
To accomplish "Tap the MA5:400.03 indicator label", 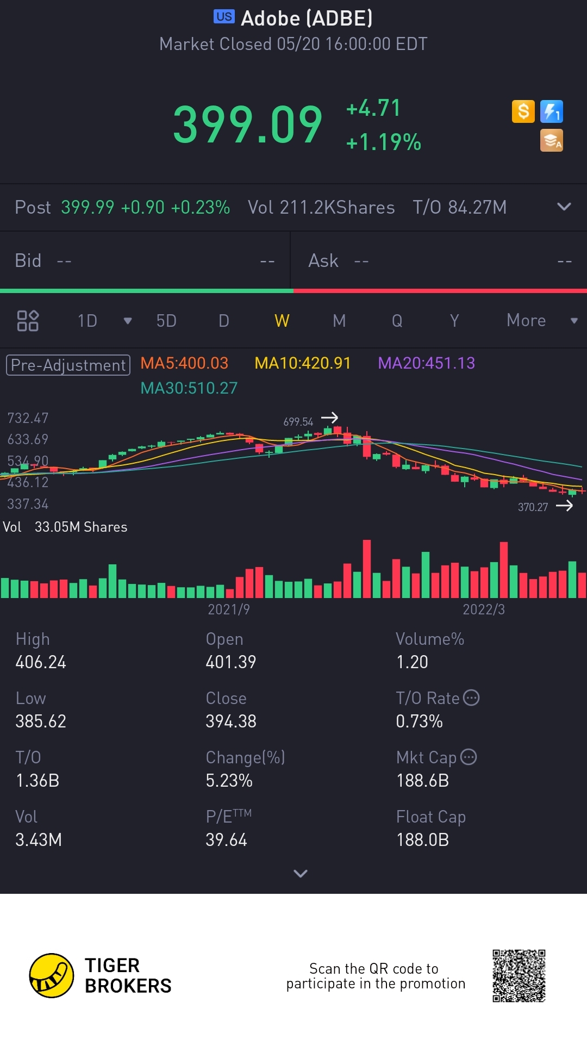I will pos(184,363).
